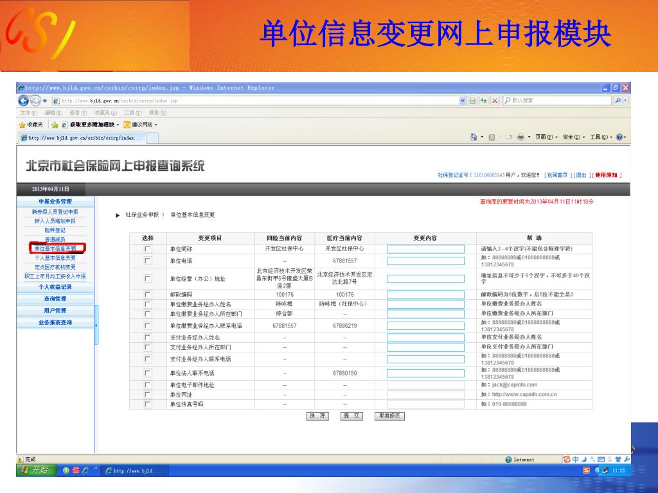Image resolution: width=658 pixels, height=493 pixels.
Task: Click the home page icon in command bar
Action: 474,137
